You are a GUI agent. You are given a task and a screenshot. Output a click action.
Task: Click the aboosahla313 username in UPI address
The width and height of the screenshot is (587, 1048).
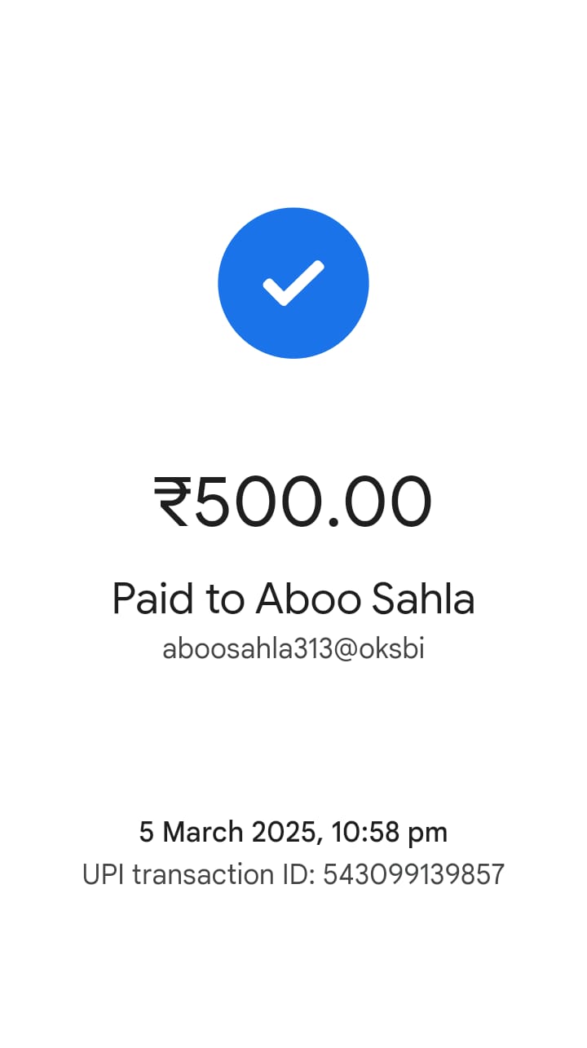pyautogui.click(x=248, y=649)
